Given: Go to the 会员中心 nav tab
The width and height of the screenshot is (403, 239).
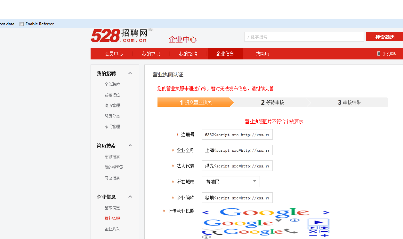Looking at the screenshot, I should tap(114, 54).
